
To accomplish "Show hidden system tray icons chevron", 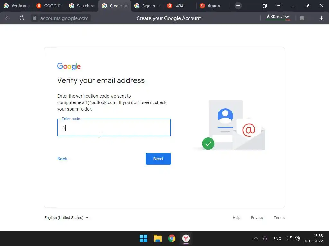I will click(256, 238).
